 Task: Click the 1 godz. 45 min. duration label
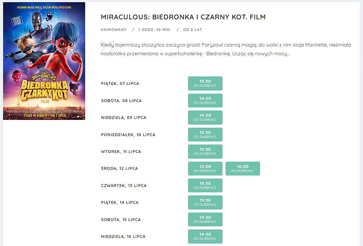(155, 30)
